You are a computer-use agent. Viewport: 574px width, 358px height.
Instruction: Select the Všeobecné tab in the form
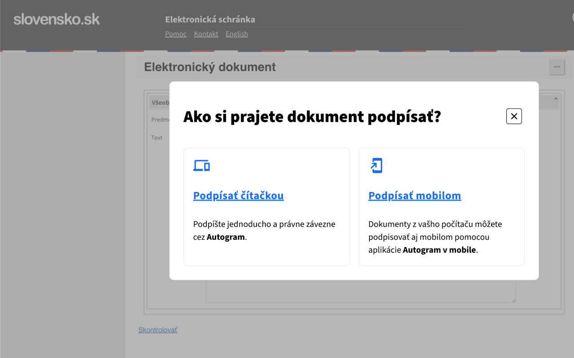point(162,102)
